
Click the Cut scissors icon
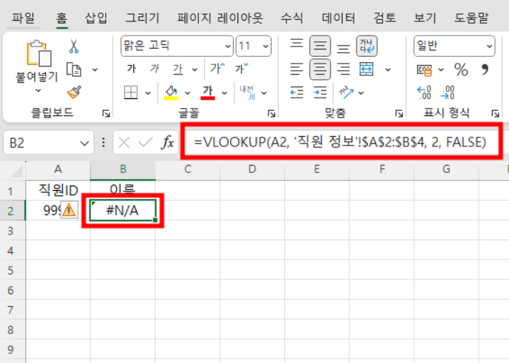coord(74,46)
